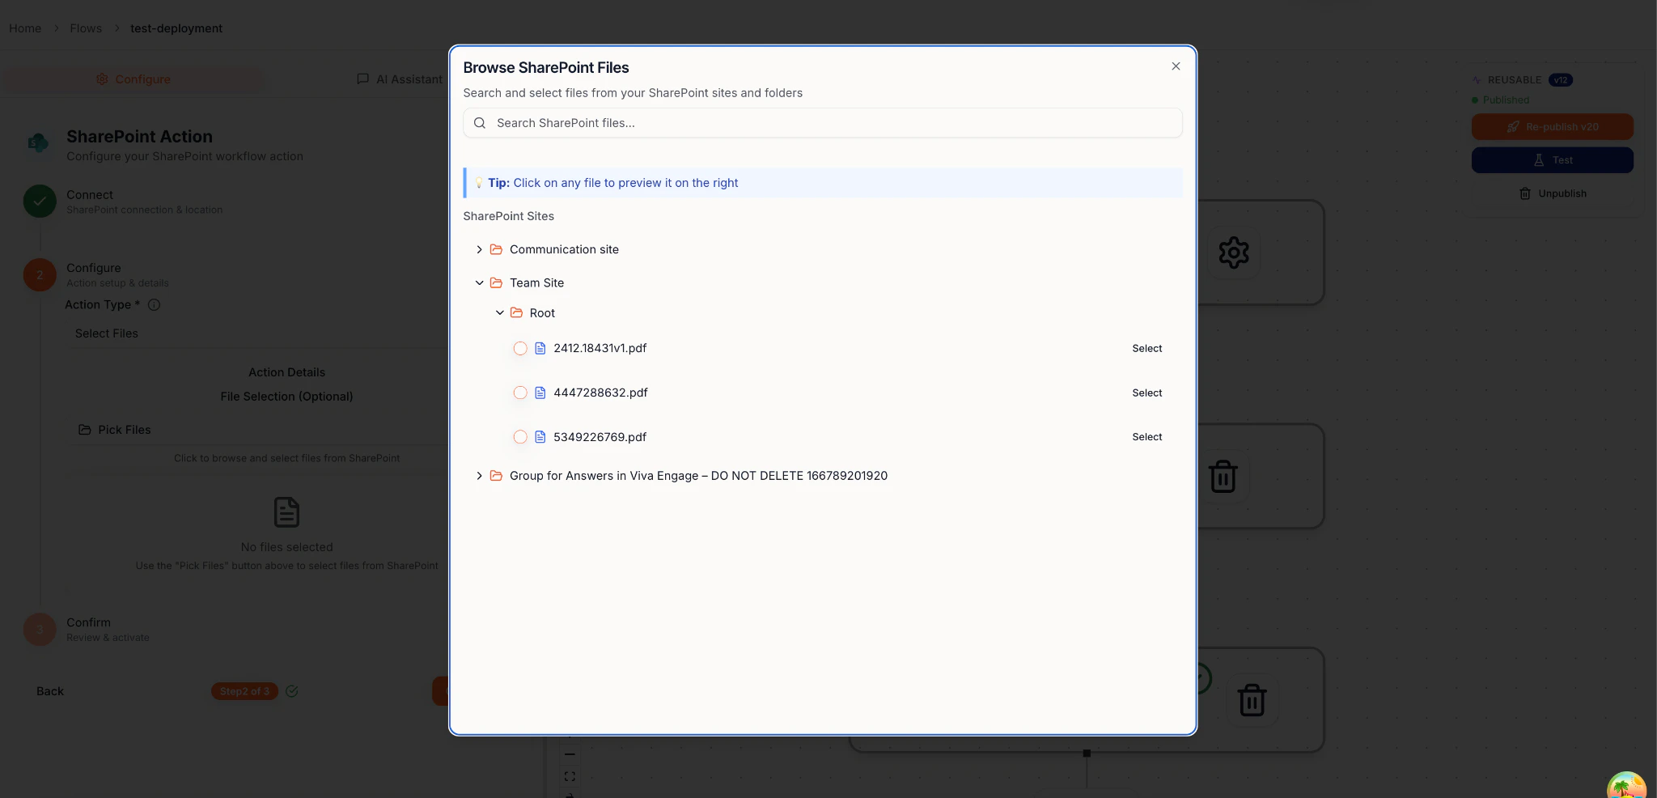
Task: Preview the file 2412.18431v1.pdf by its name
Action: pos(600,348)
